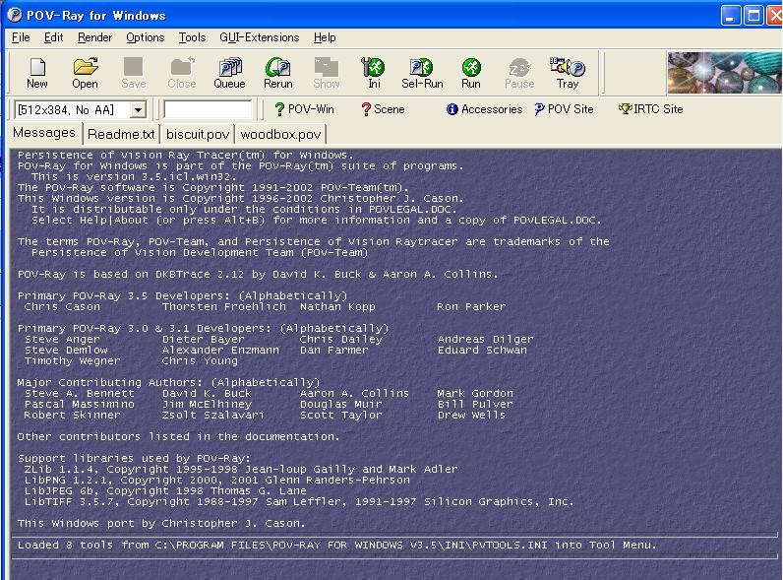783x580 pixels.
Task: Click the 'Loaded 8 tools' status message
Action: pos(337,545)
